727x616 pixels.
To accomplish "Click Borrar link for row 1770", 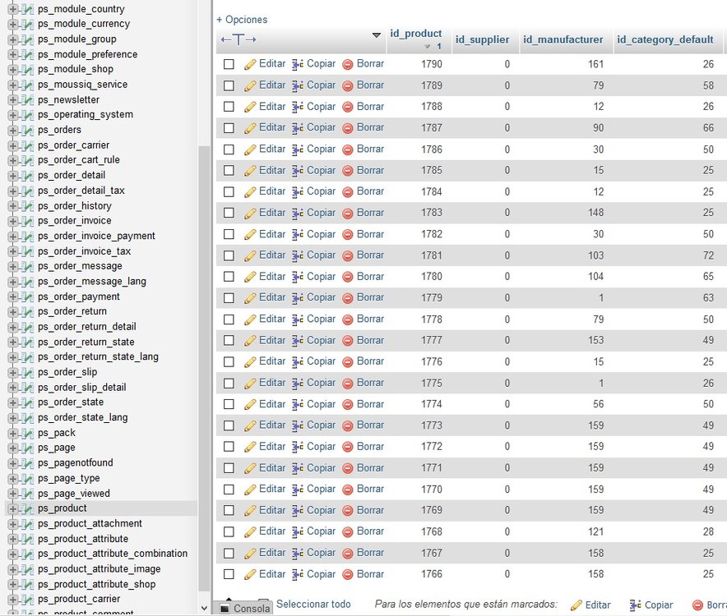I will (370, 489).
